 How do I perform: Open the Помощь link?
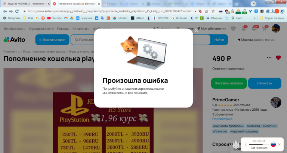click(x=63, y=29)
